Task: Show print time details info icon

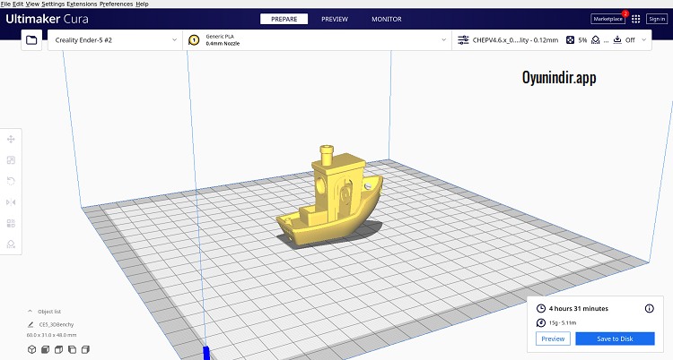Action: pyautogui.click(x=650, y=308)
